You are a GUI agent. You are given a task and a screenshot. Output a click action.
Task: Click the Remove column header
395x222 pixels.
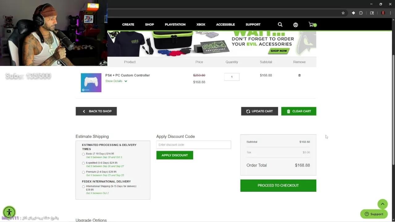coord(299,62)
